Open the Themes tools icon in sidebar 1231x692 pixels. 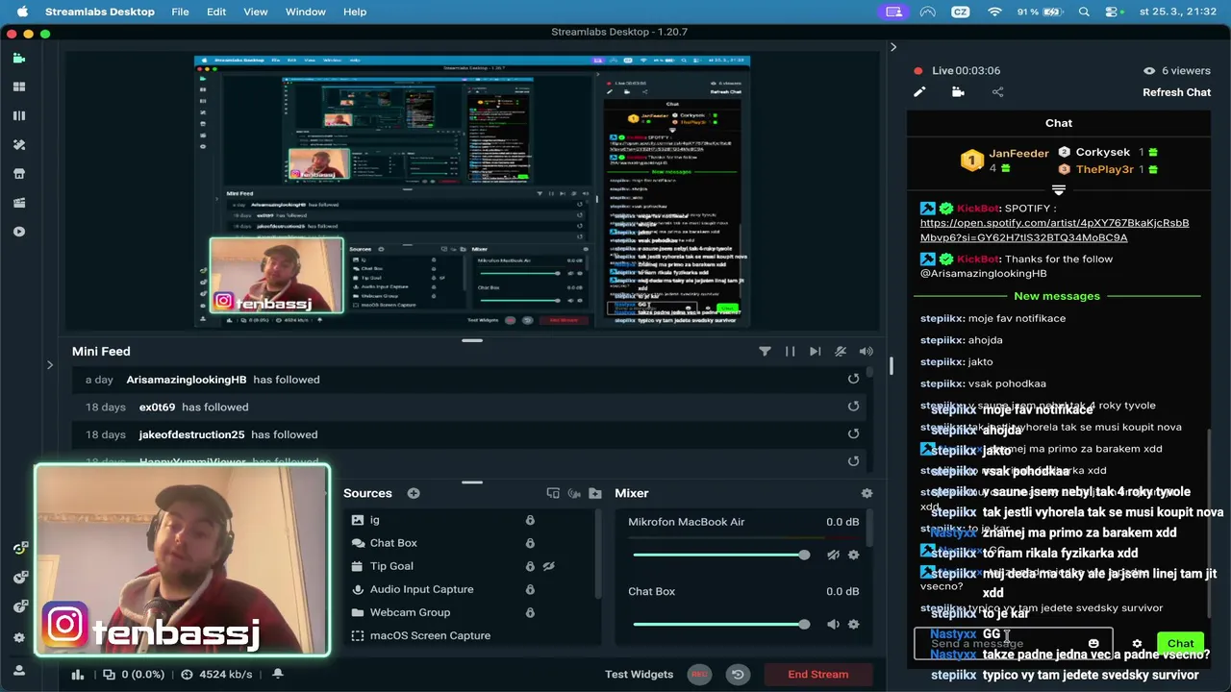click(19, 144)
